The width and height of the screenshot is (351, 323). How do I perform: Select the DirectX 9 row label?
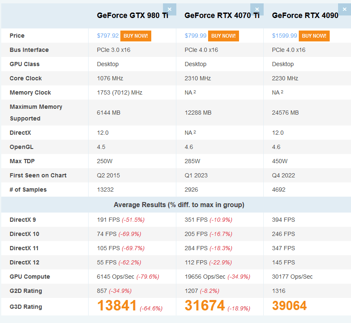point(23,220)
